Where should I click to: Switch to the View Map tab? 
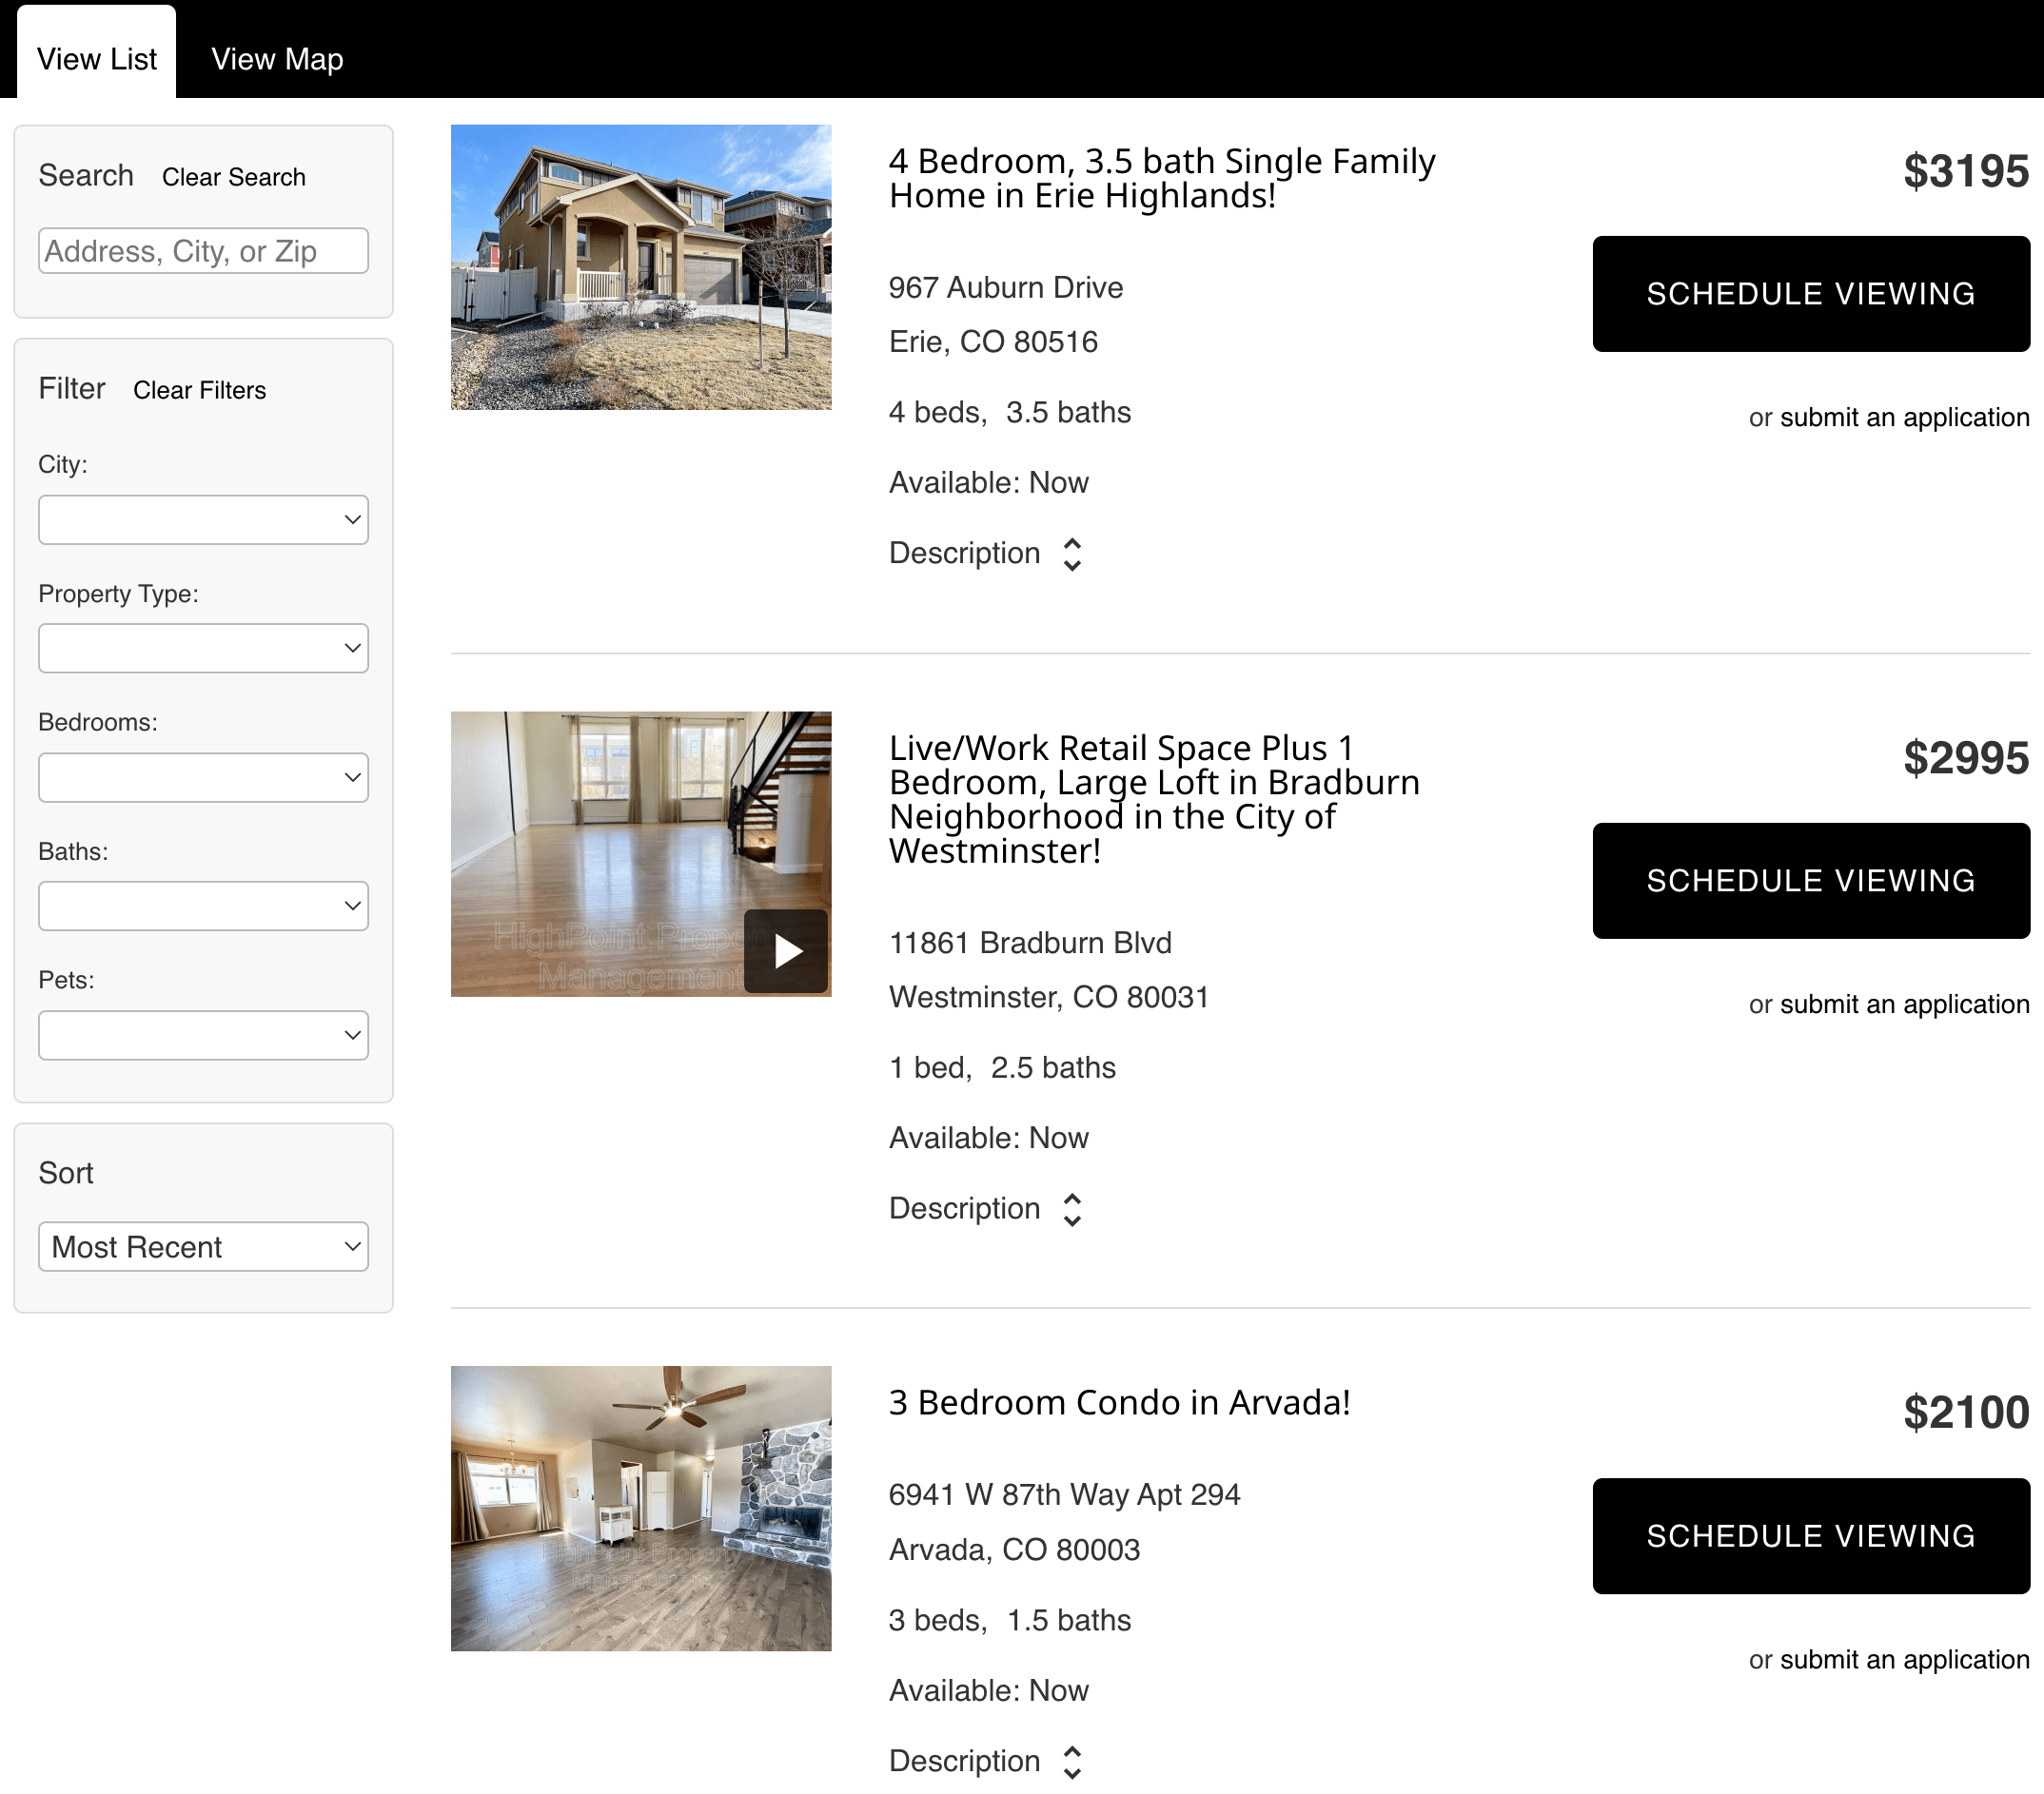[276, 58]
